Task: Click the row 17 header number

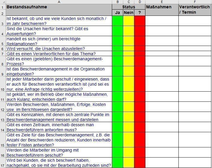Action: (3, 163)
